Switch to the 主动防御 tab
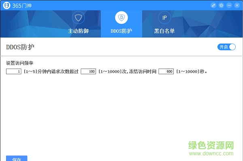The image size is (243, 161). 78,24
